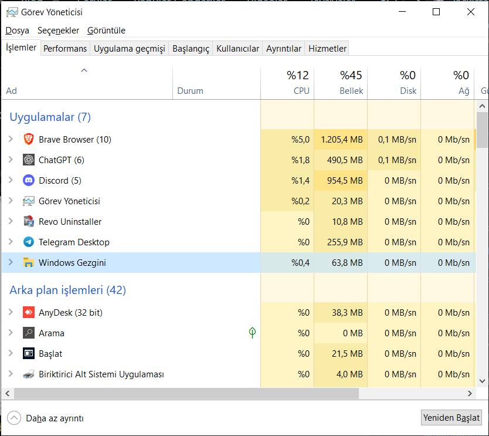Switch to the Performans tab
This screenshot has height=436, width=489.
[65, 48]
